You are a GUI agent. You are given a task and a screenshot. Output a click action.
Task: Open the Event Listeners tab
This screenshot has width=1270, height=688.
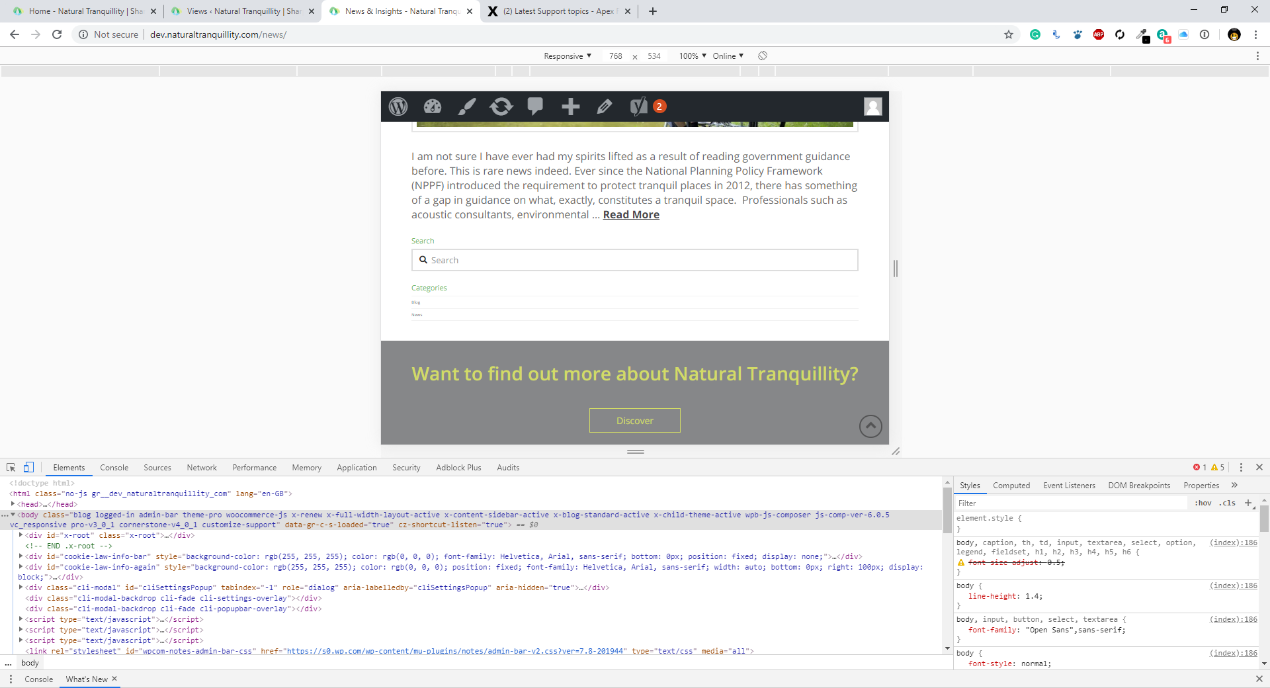pyautogui.click(x=1070, y=486)
